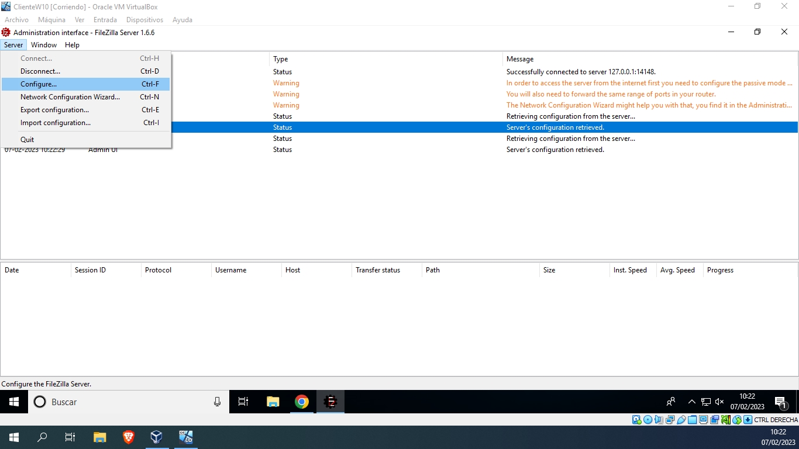
Task: Click VirtualBox mouse integration indicator
Action: (737, 420)
